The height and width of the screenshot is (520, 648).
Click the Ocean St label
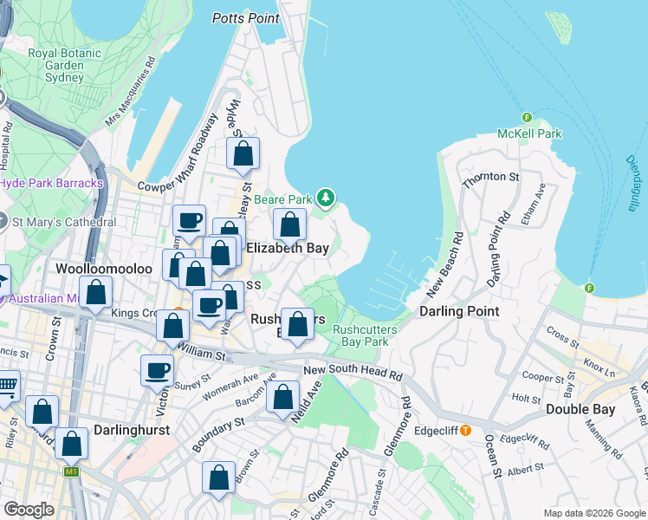[493, 456]
